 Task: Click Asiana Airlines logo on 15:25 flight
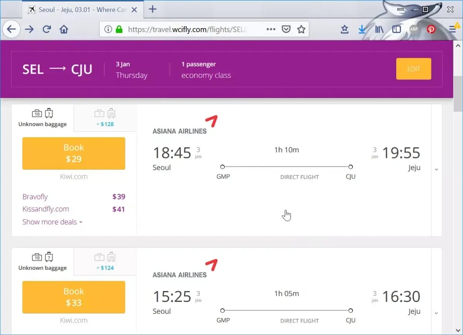click(x=185, y=269)
